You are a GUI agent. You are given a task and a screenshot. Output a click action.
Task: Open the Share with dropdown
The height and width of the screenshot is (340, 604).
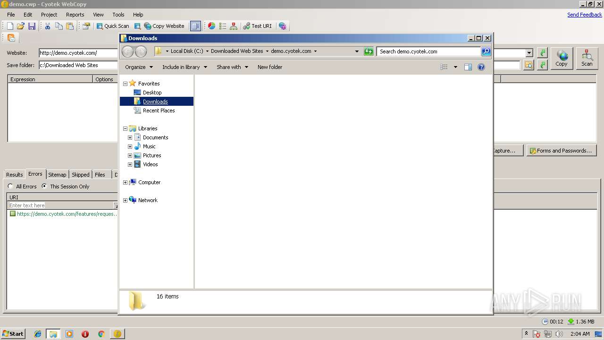pos(232,67)
